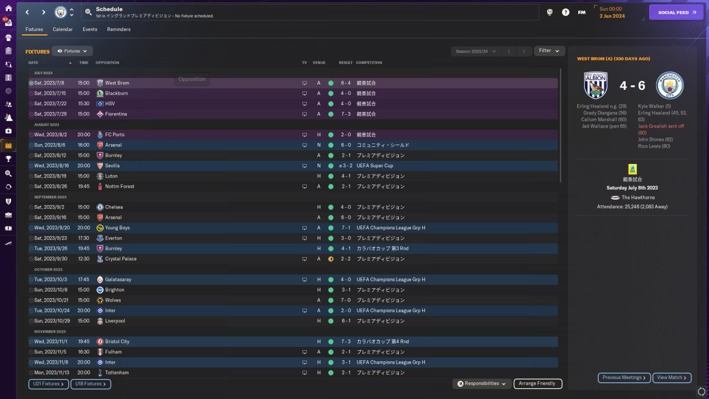The height and width of the screenshot is (399, 709).
Task: Go to the previous season arrow
Action: click(x=510, y=51)
